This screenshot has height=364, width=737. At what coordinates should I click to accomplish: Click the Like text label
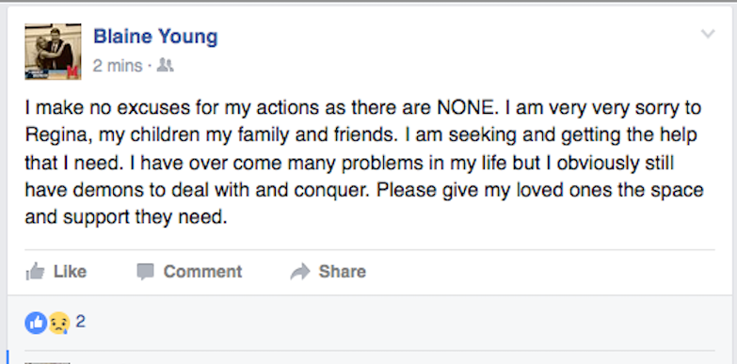coord(70,272)
